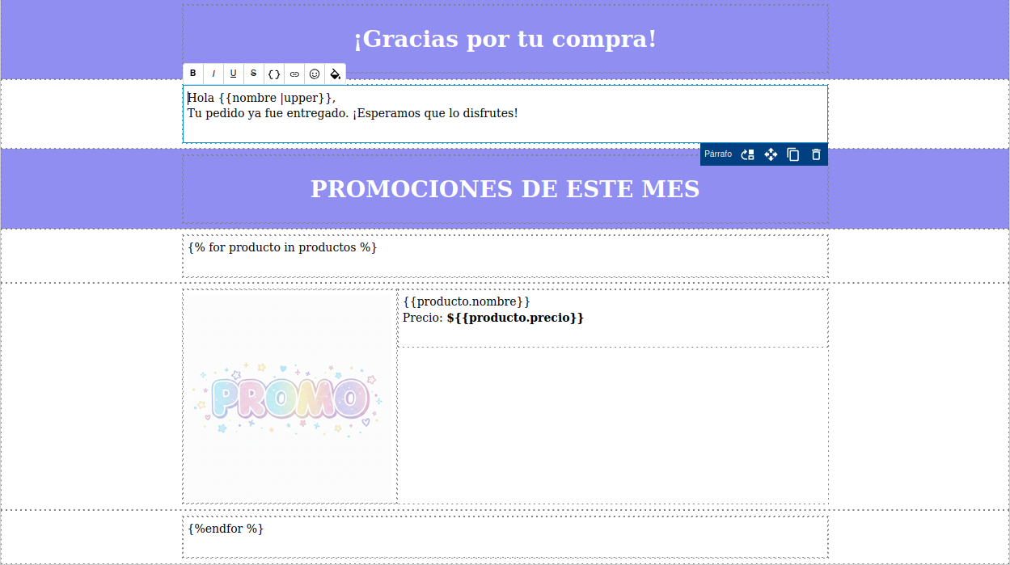Apply strikethrough formatting to text
Image resolution: width=1010 pixels, height=565 pixels.
[253, 74]
